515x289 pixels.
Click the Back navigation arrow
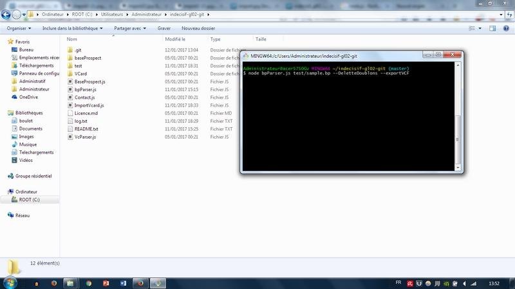pyautogui.click(x=6, y=14)
